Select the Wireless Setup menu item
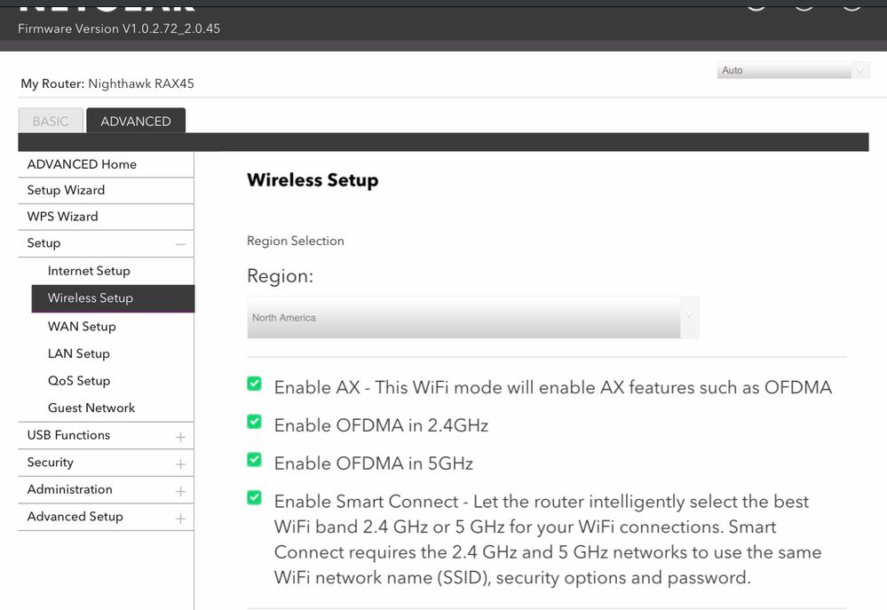This screenshot has width=887, height=610. [x=113, y=298]
